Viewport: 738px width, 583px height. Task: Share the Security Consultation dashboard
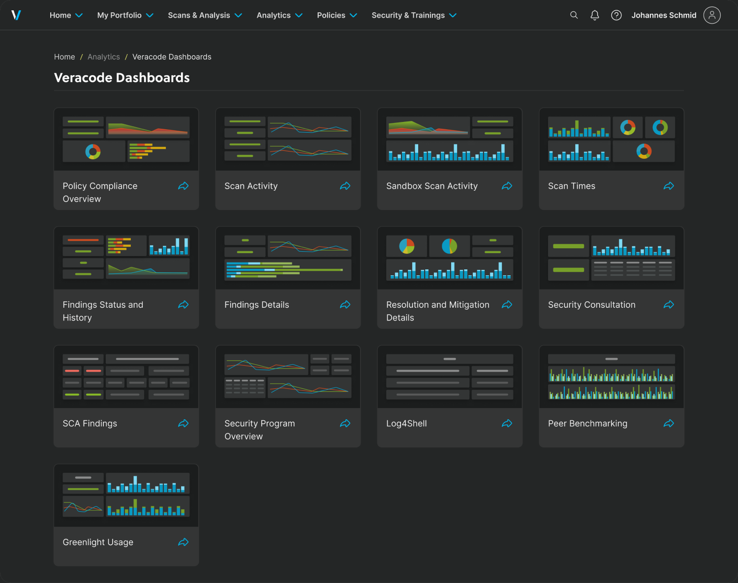point(669,305)
